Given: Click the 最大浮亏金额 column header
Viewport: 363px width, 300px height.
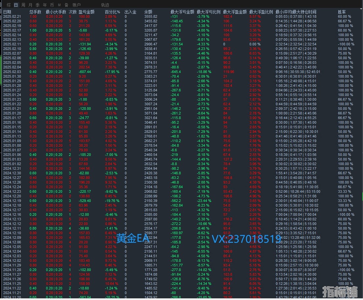Looking at the screenshot, I should tap(182, 12).
